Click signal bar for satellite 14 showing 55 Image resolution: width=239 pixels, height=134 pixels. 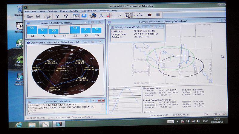tap(32, 30)
